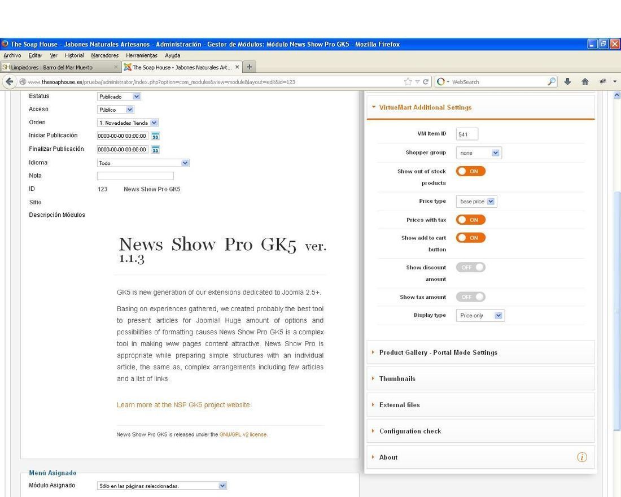Enable Show tax amount switch
Image resolution: width=621 pixels, height=497 pixels.
[470, 297]
